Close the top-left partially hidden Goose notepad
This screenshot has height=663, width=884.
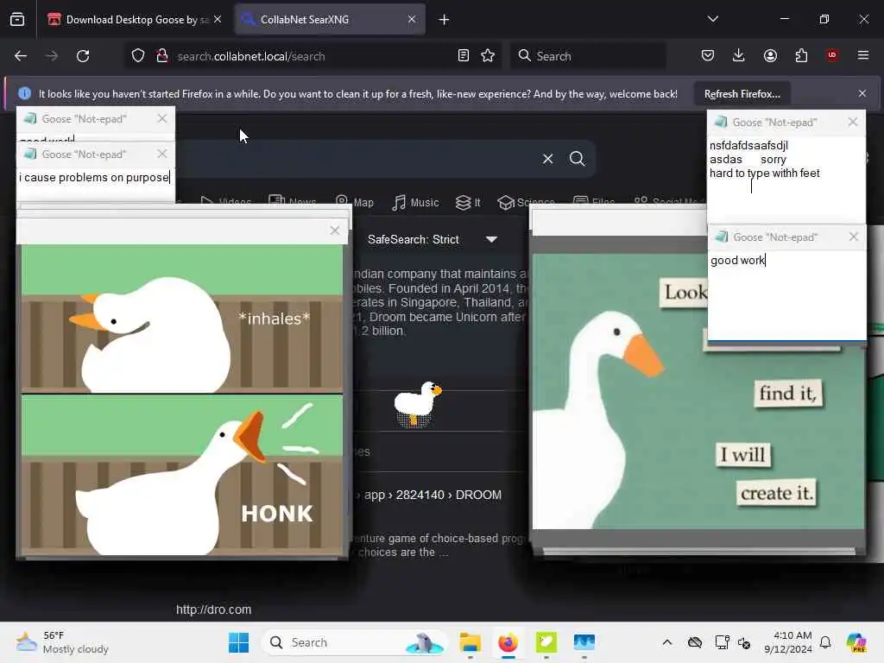(162, 118)
